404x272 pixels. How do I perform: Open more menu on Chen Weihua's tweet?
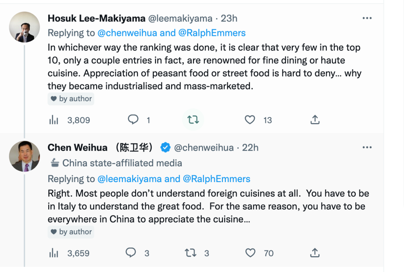click(367, 147)
